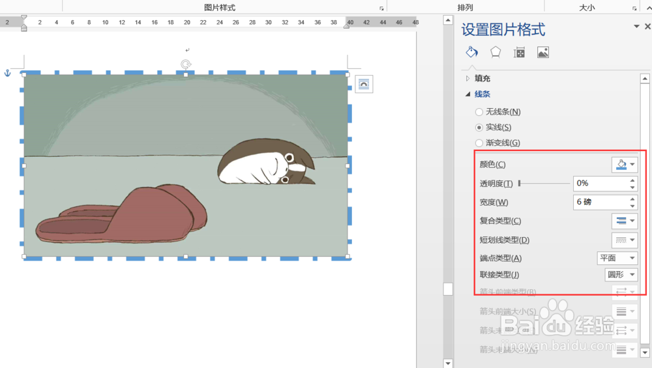Open the 联接类型 圆形 dropdown

[621, 275]
